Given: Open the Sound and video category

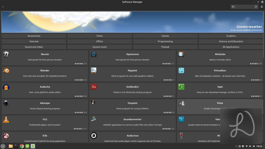Looking at the screenshot, I should pos(34,47).
